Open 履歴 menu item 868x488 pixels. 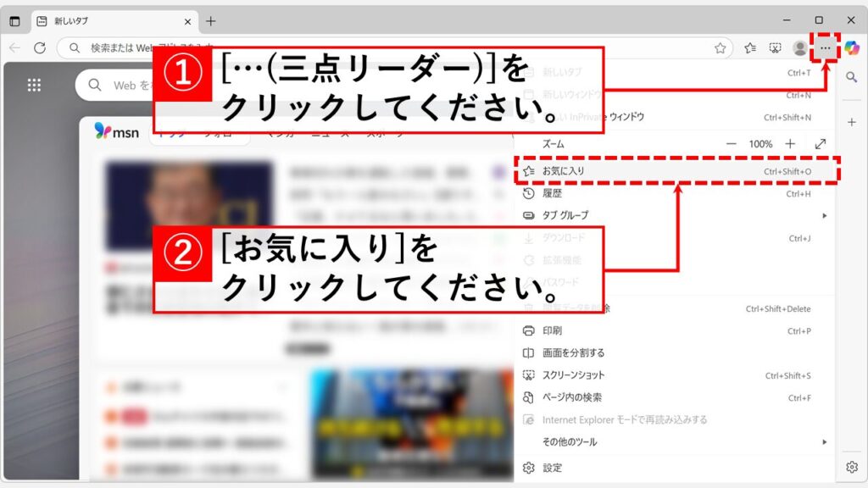pos(674,194)
